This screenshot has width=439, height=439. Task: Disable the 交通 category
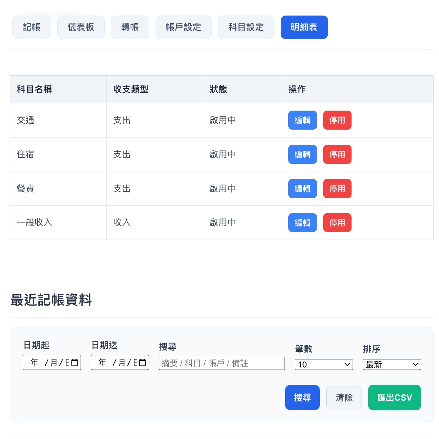[x=337, y=120]
